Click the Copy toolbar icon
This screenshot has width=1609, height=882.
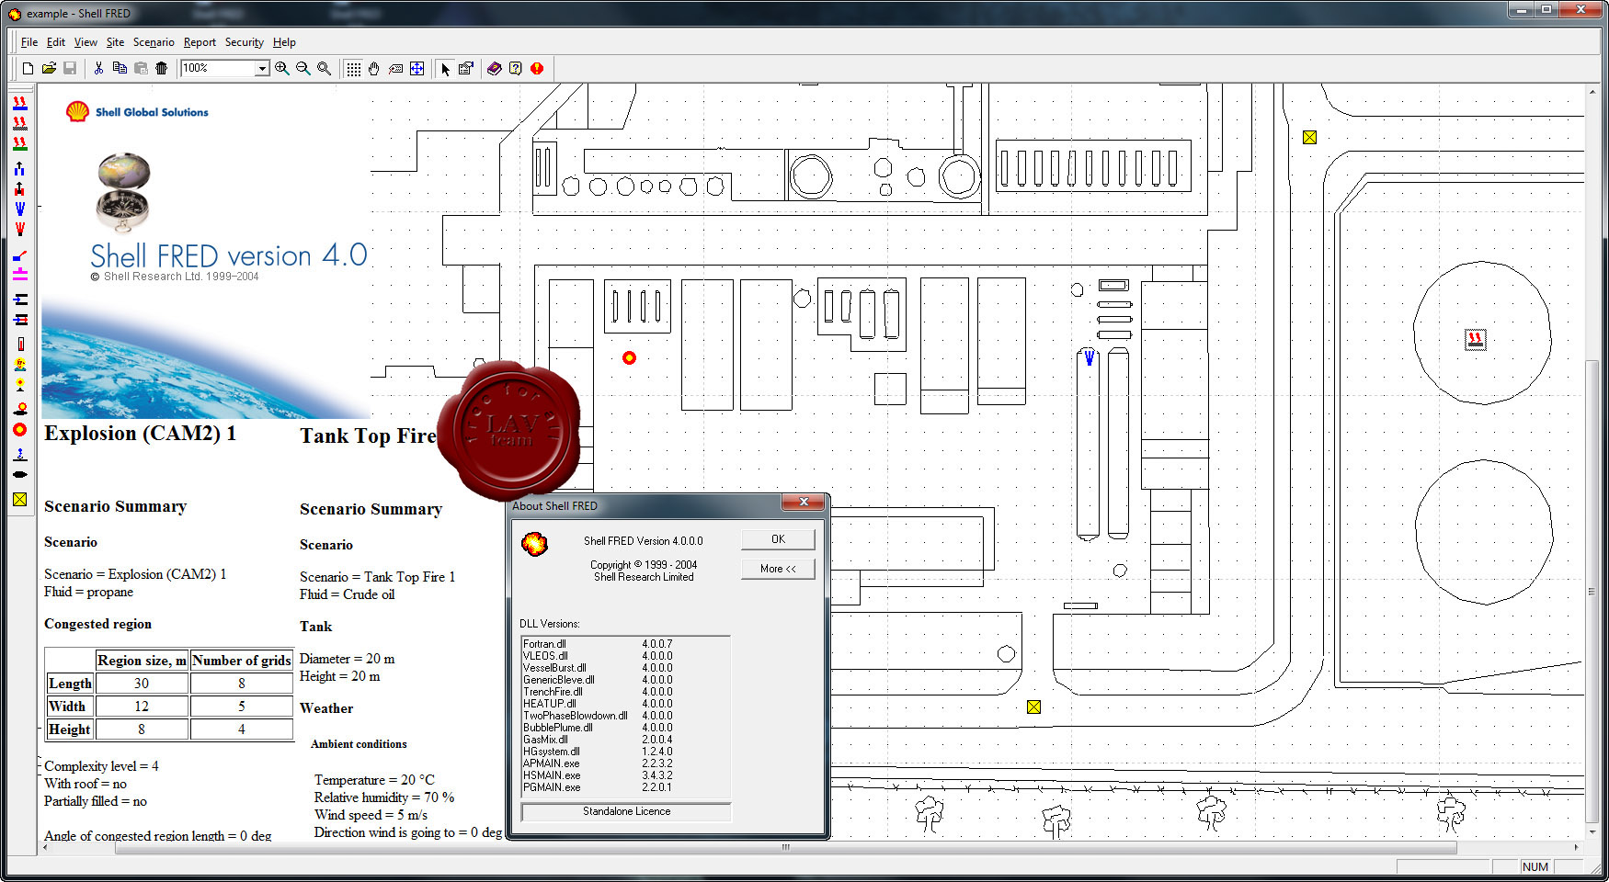(x=120, y=68)
